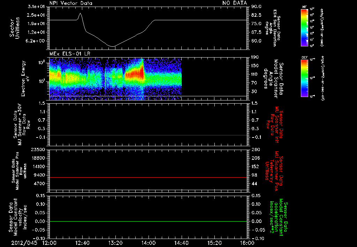Select the 'MU Scanner +30V Raw Data' axis title
The image size is (357, 247).
point(22,125)
